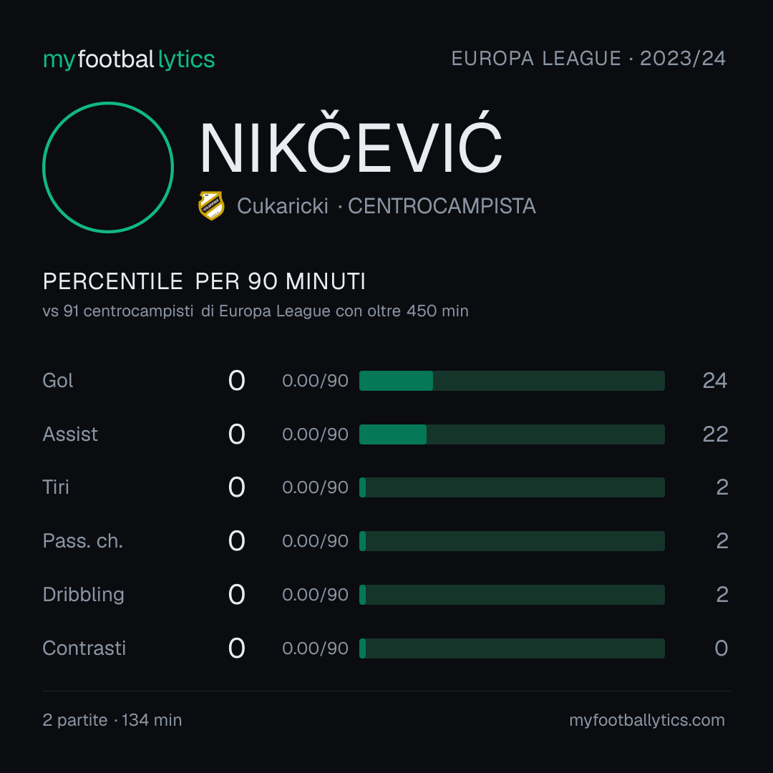The image size is (773, 773).
Task: Click the Contrasti stat label
Action: tap(84, 648)
